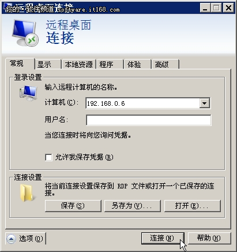Open the 高级 tab
The width and height of the screenshot is (237, 252).
pos(165,64)
